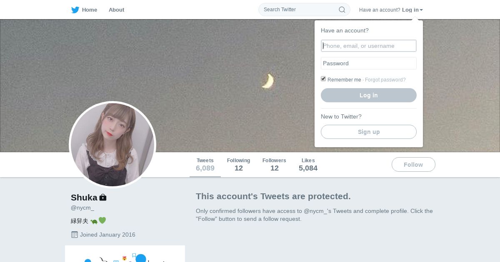Open the Home navigation item

tap(89, 10)
